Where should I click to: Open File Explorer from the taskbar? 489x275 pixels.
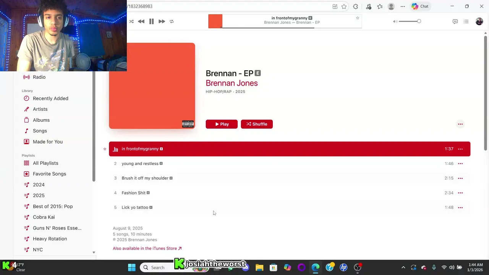pos(259,267)
